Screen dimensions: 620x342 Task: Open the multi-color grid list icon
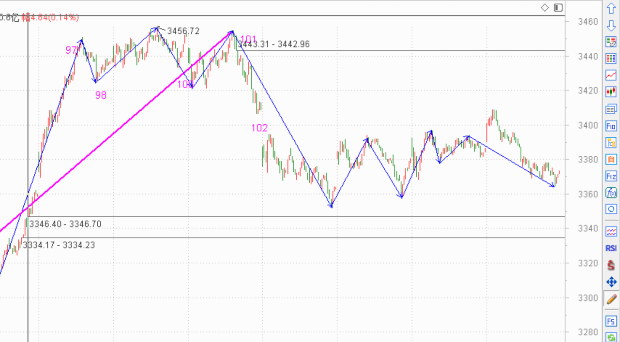pyautogui.click(x=611, y=59)
